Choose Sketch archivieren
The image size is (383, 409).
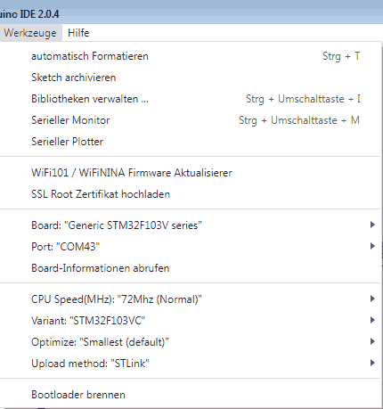[190, 78]
